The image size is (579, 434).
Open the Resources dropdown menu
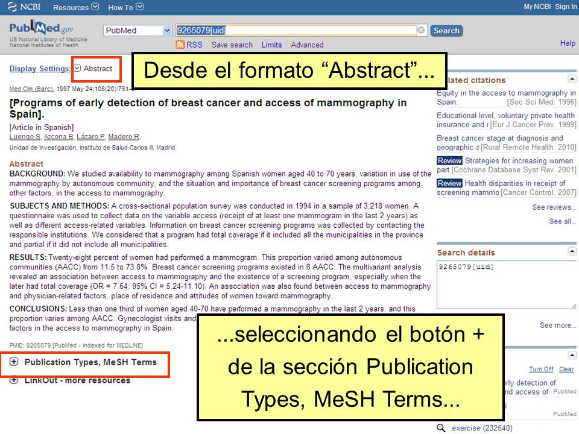[x=76, y=7]
